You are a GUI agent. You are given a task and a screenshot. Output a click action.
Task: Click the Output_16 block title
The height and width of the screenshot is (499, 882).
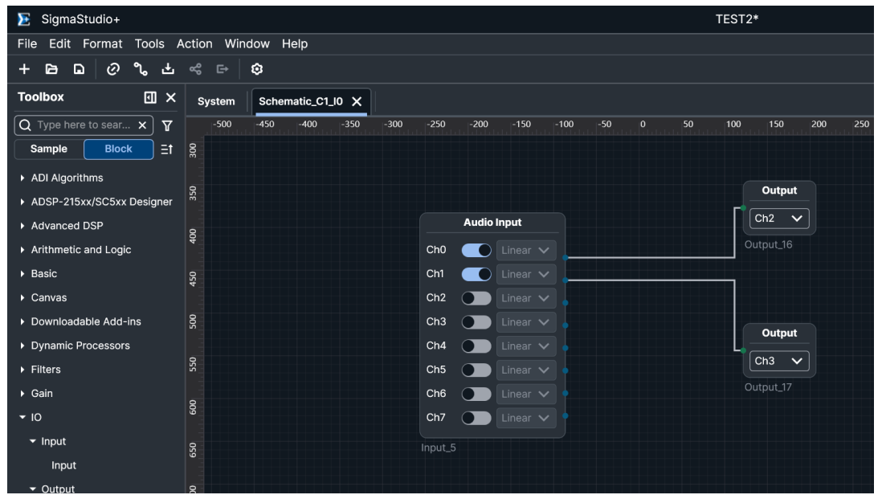click(779, 190)
